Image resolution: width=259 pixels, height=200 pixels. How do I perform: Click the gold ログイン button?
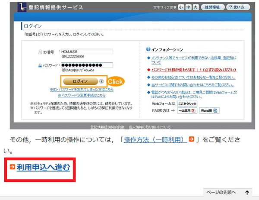point(81,81)
